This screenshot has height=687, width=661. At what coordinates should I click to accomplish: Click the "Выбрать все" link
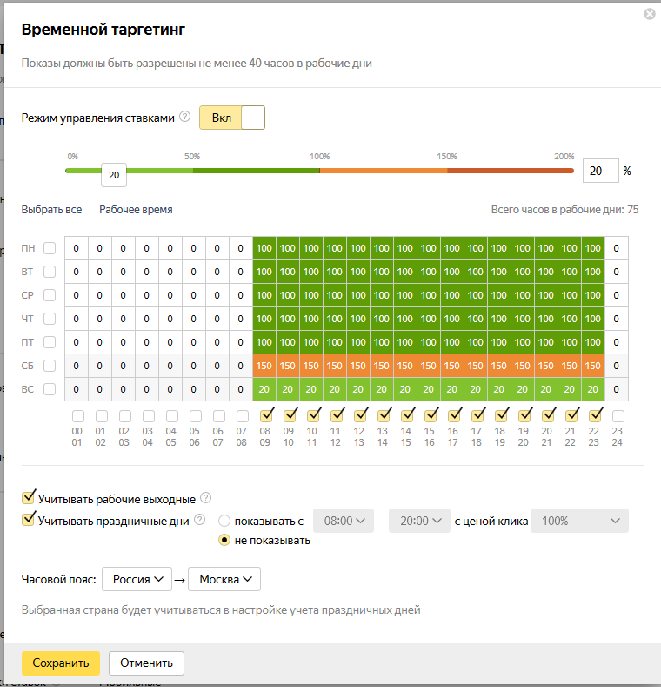51,210
